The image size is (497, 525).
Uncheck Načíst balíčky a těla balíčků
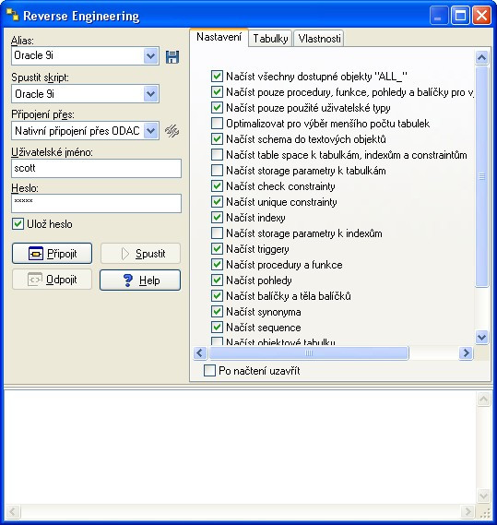(217, 295)
